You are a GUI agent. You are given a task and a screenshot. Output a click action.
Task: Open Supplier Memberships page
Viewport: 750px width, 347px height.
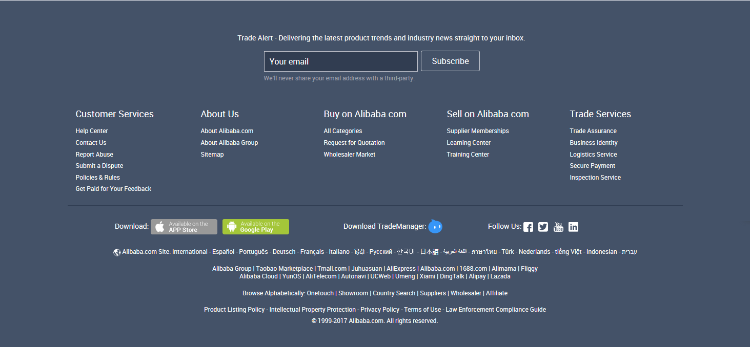coord(477,131)
